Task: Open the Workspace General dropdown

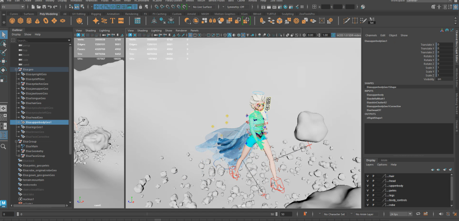Action: point(430,1)
